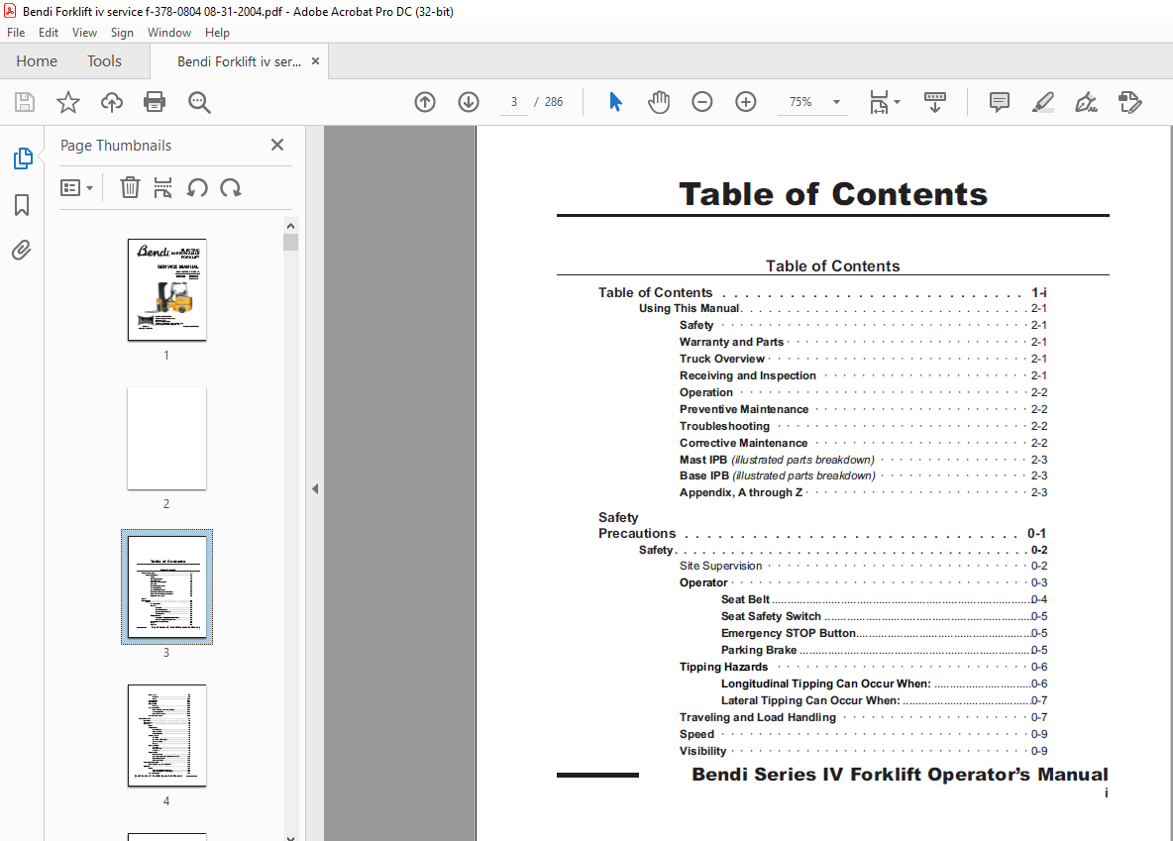Rotate page counterclockwise
This screenshot has height=841, width=1173.
197,188
